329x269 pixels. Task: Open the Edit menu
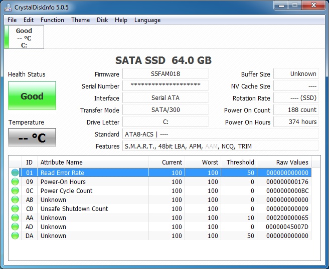click(29, 20)
